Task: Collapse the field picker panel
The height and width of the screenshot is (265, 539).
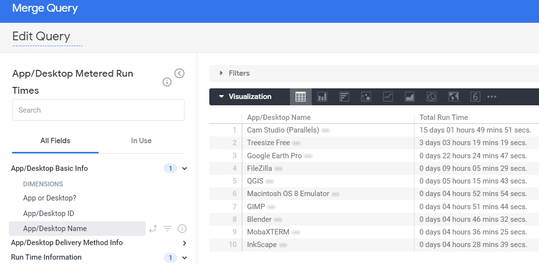Action: (x=180, y=73)
